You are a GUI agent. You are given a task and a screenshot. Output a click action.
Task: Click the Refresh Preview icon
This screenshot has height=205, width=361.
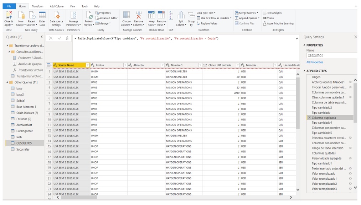[89, 15]
